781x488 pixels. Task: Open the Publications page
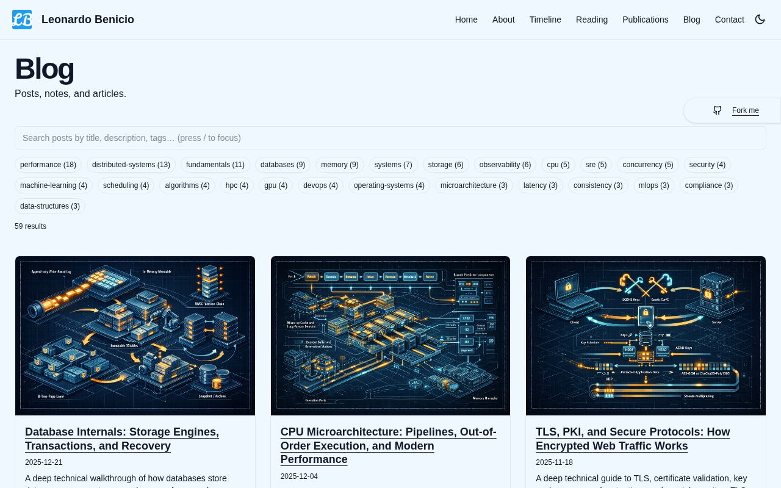(x=646, y=20)
